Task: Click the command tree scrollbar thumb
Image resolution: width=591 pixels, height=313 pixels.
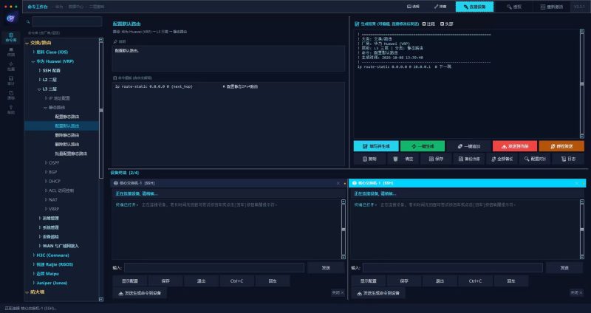Action: (x=101, y=110)
